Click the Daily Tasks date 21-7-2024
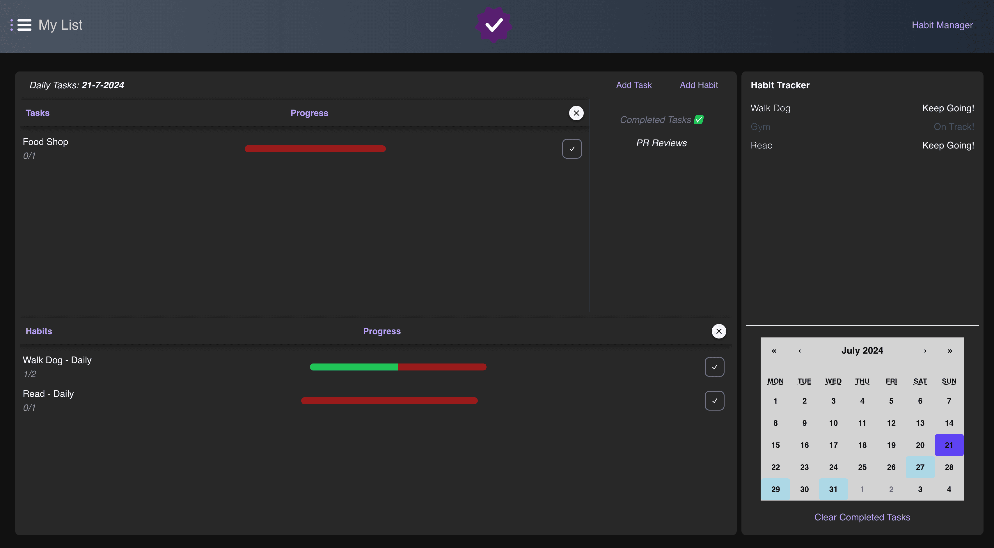 coord(103,85)
